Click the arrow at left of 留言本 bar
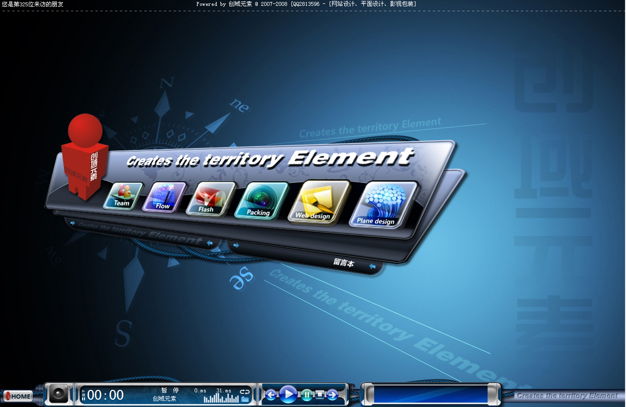The width and height of the screenshot is (626, 407). [x=236, y=246]
